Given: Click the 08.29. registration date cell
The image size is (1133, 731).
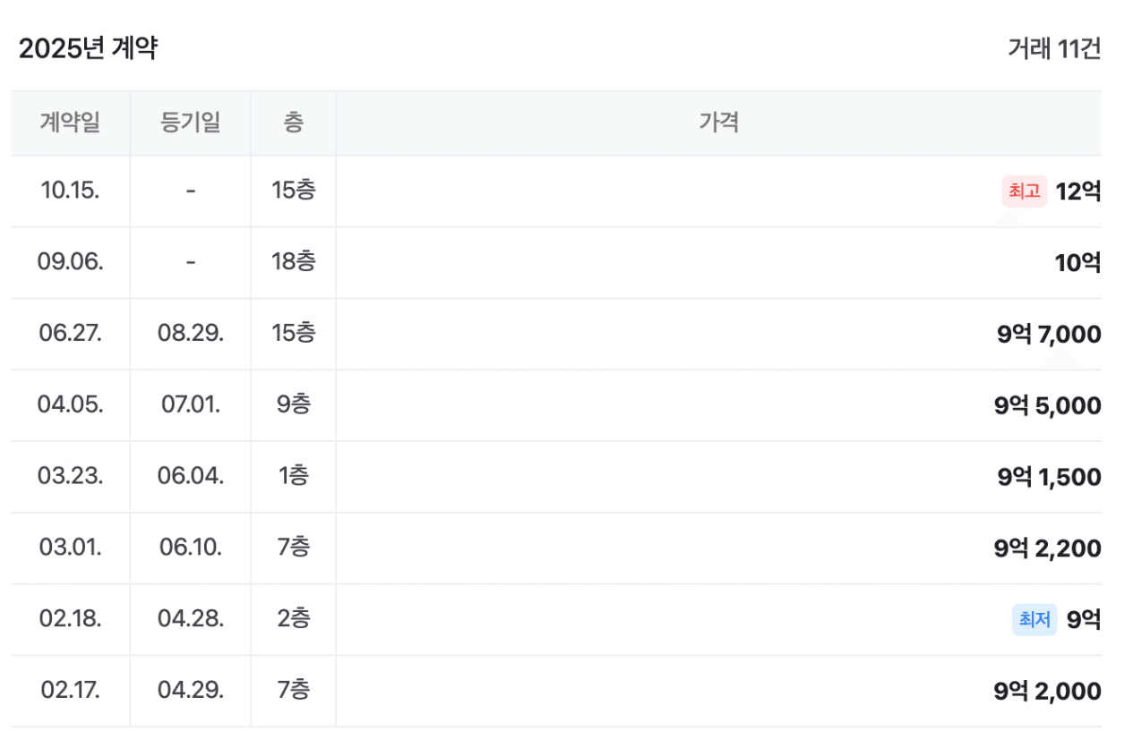Looking at the screenshot, I should click(x=190, y=334).
